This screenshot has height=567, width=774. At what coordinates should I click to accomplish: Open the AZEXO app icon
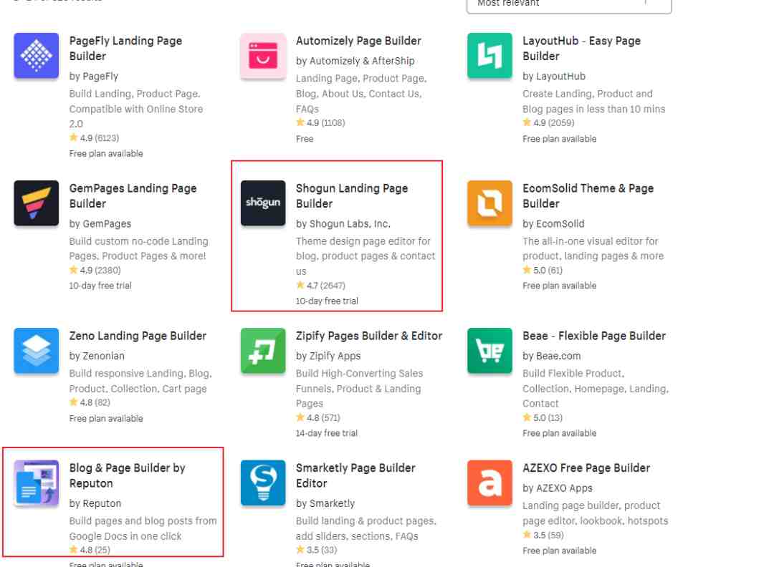(x=489, y=483)
